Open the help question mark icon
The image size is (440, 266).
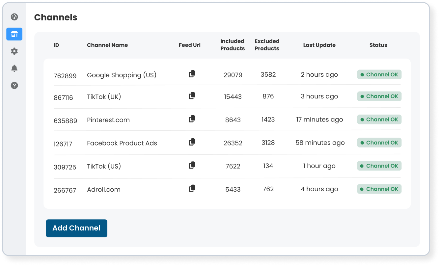pyautogui.click(x=14, y=86)
